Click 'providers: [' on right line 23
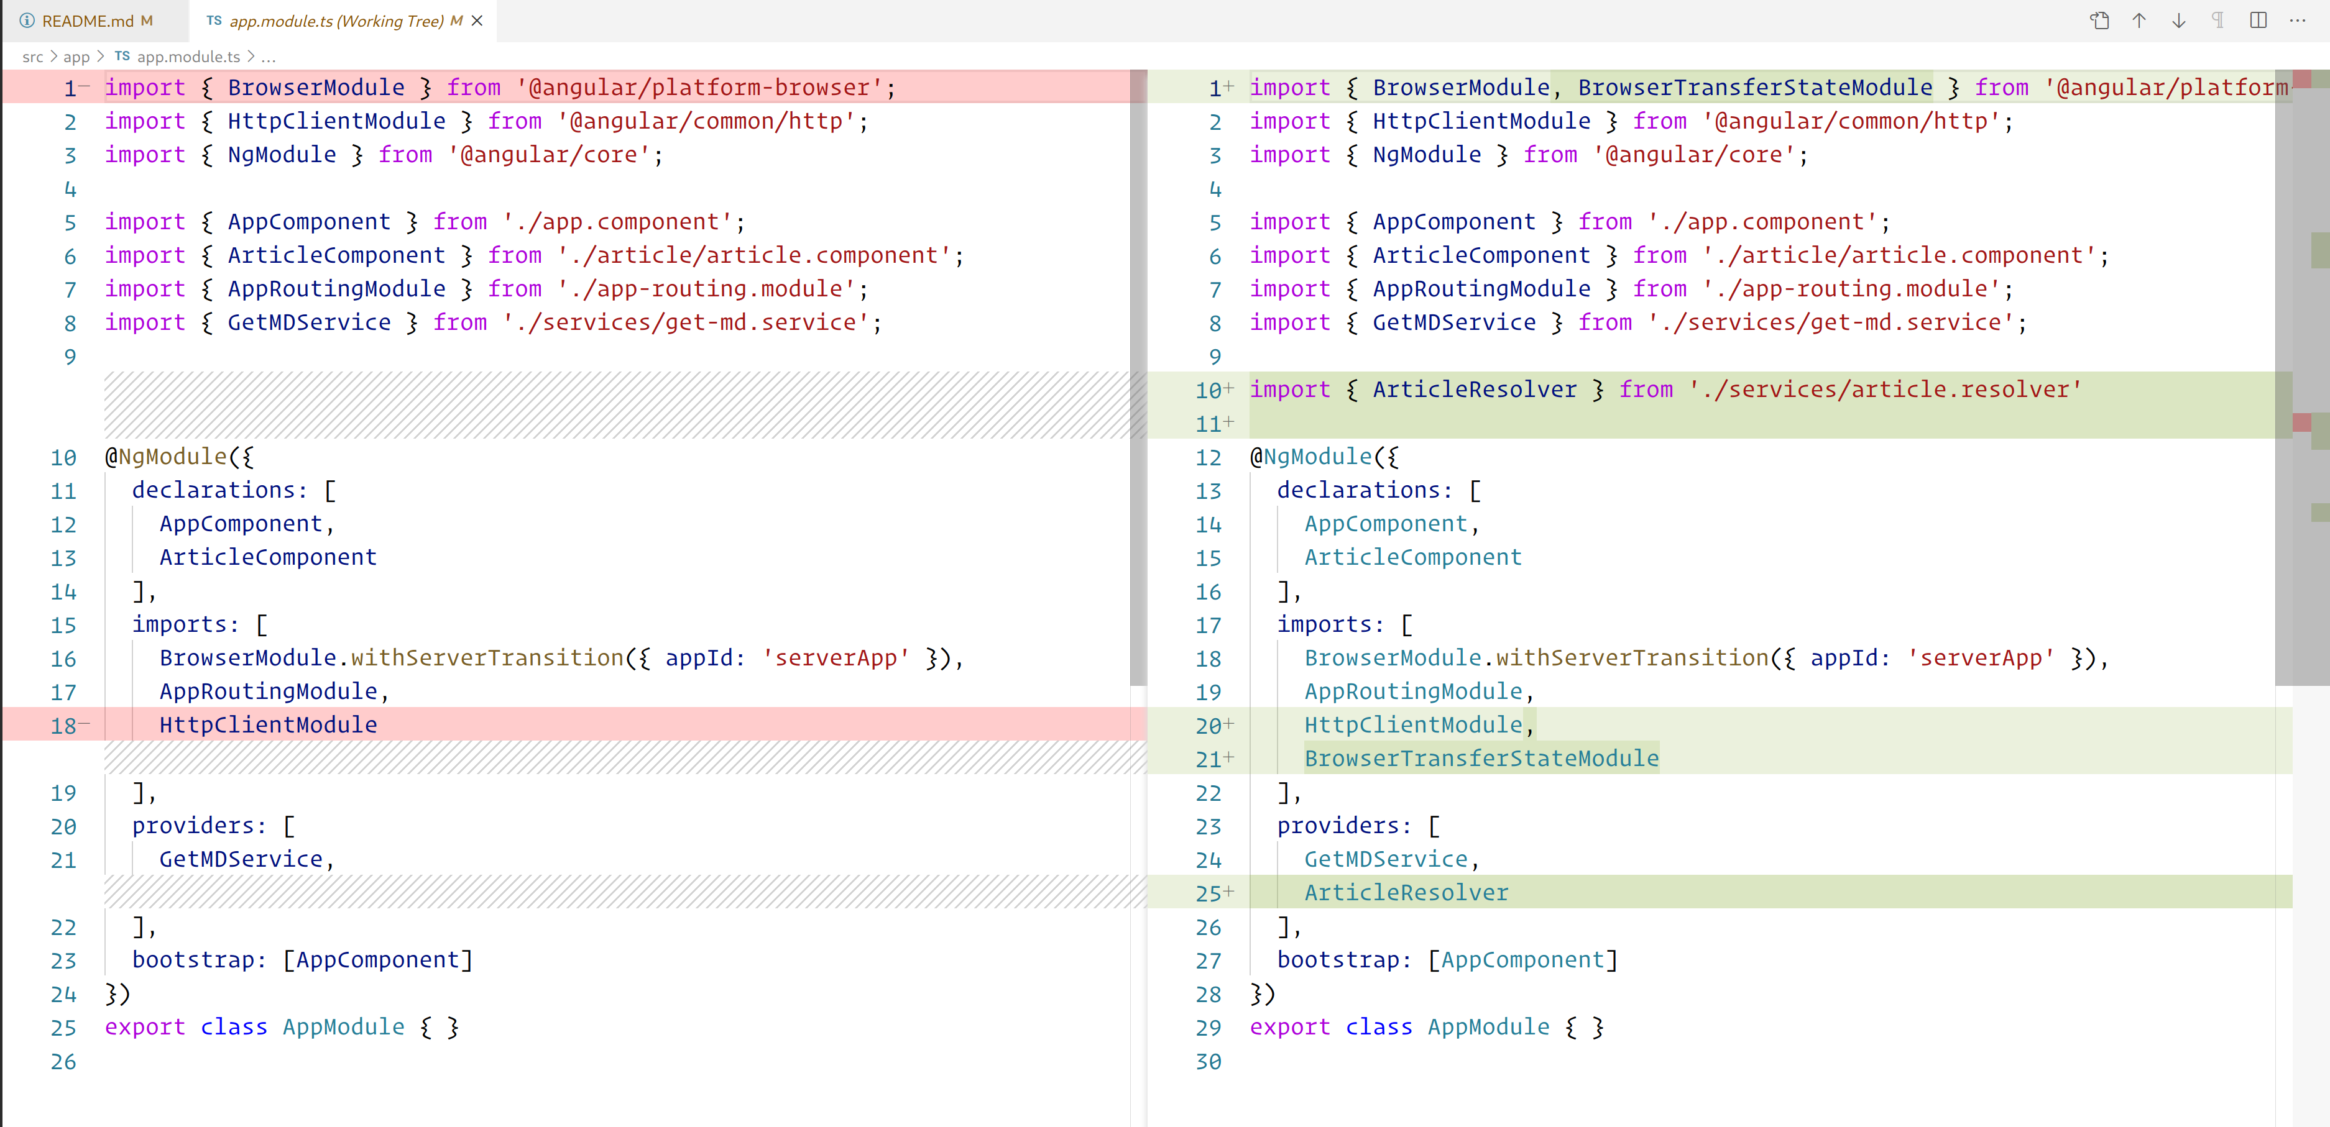Screen dimensions: 2330x1127 pyautogui.click(x=1358, y=826)
